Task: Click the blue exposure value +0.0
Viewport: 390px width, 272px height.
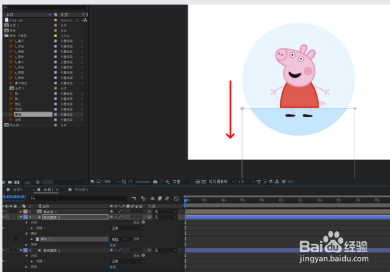Action: point(290,182)
